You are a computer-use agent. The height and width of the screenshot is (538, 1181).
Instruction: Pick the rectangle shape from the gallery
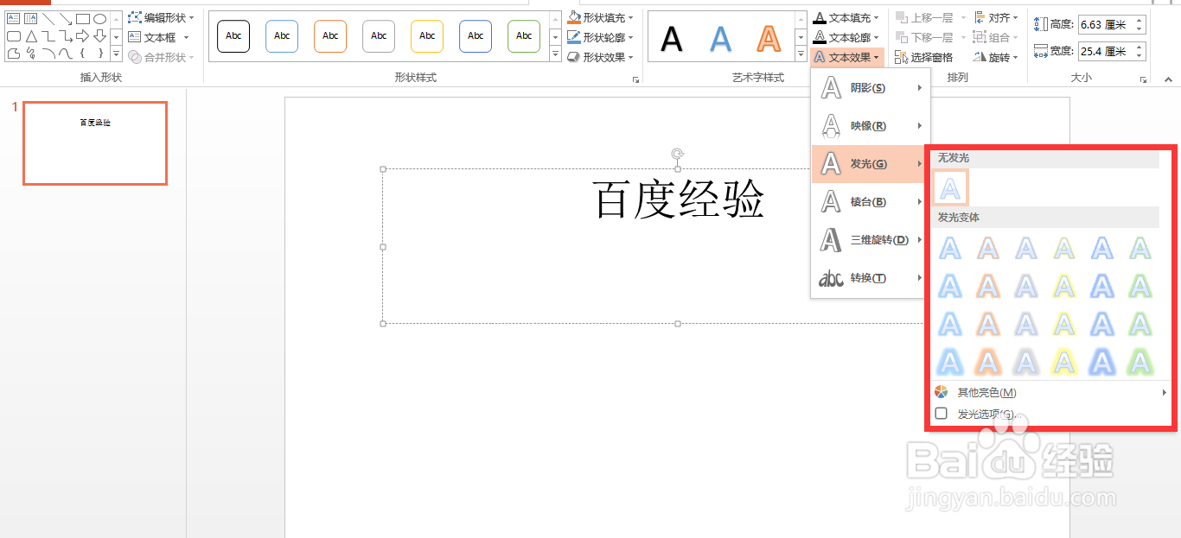(x=83, y=19)
